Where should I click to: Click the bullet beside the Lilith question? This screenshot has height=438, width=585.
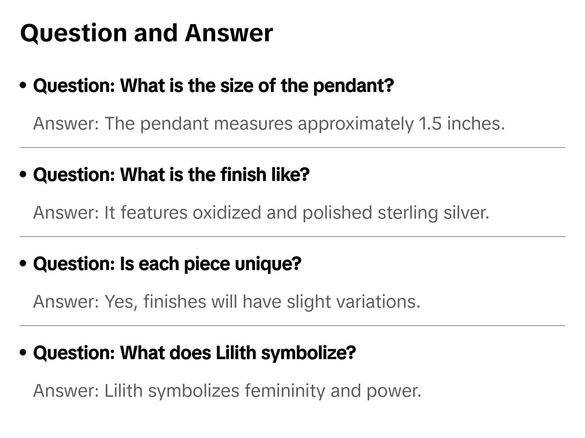pos(23,353)
